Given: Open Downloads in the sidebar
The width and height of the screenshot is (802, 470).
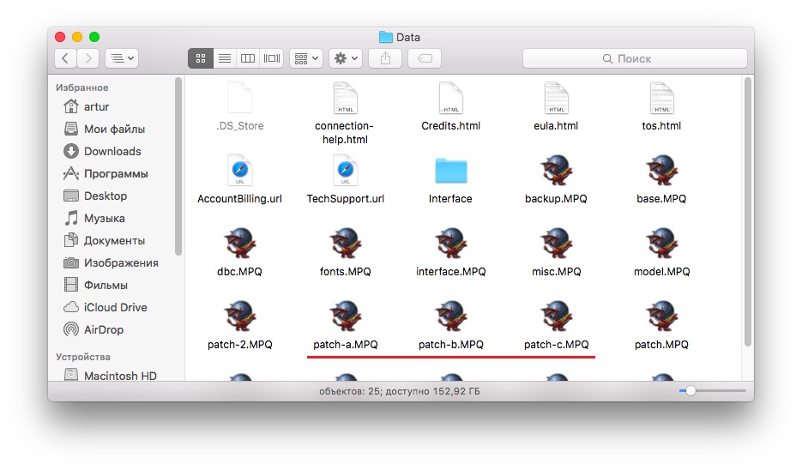Looking at the screenshot, I should click(112, 151).
